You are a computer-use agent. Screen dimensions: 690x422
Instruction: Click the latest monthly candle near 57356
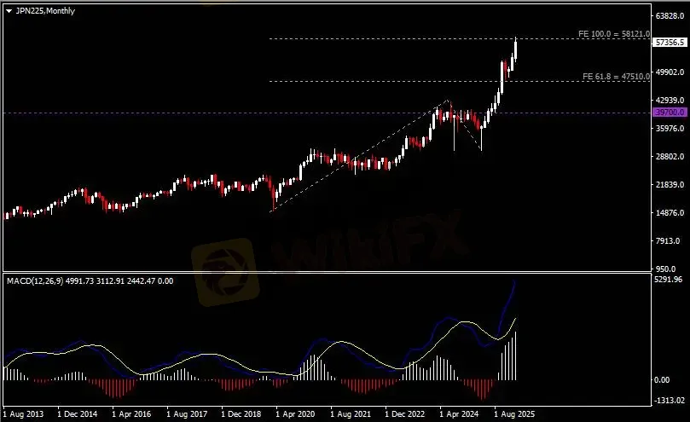515,49
